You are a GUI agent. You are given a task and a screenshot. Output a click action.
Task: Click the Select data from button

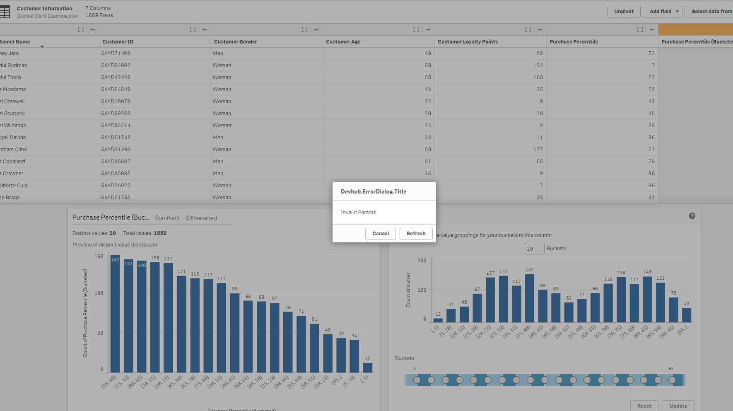(709, 12)
